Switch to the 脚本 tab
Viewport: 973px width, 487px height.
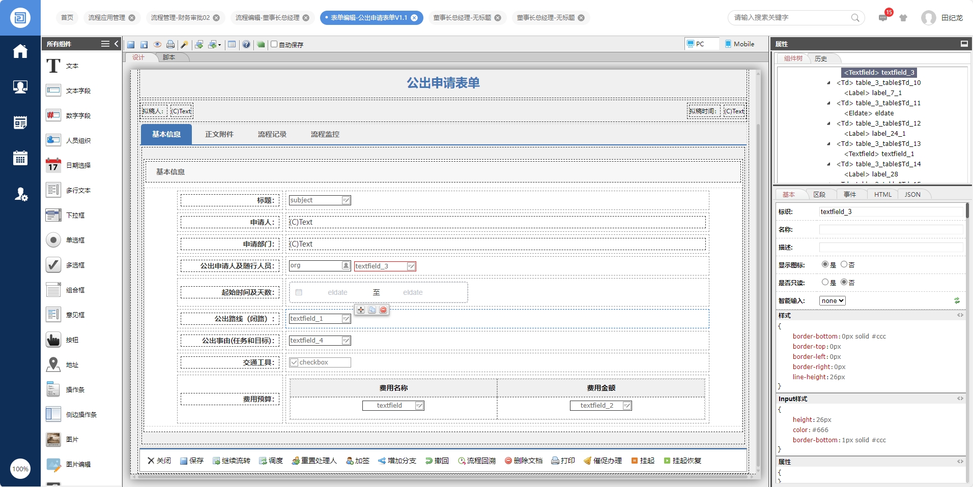pyautogui.click(x=169, y=57)
